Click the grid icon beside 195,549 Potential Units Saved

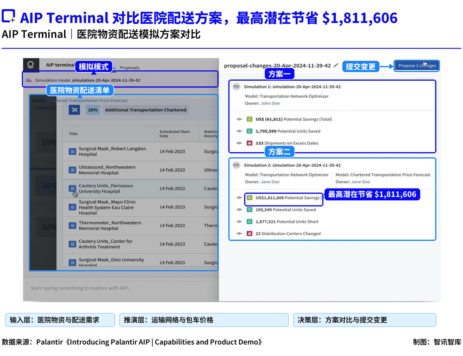(x=249, y=209)
